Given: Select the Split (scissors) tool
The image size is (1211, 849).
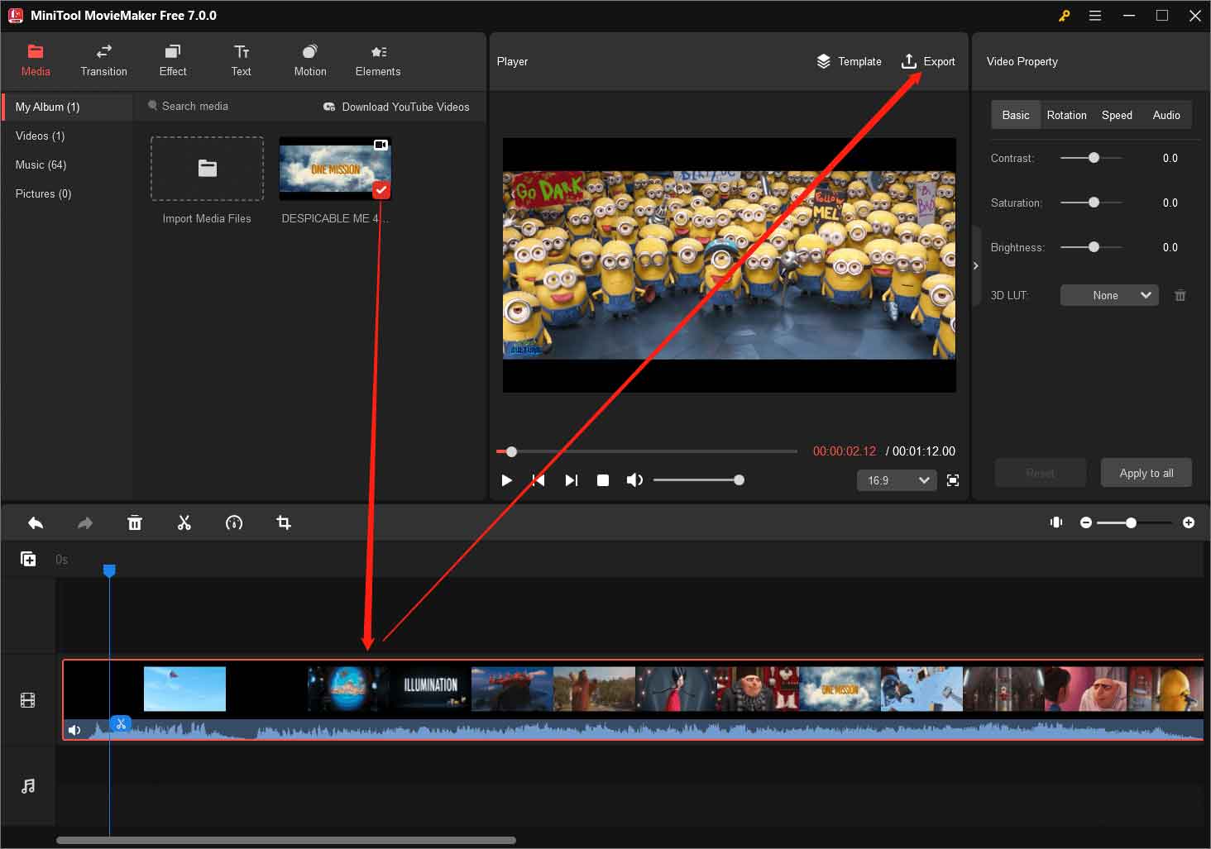Looking at the screenshot, I should pyautogui.click(x=184, y=522).
